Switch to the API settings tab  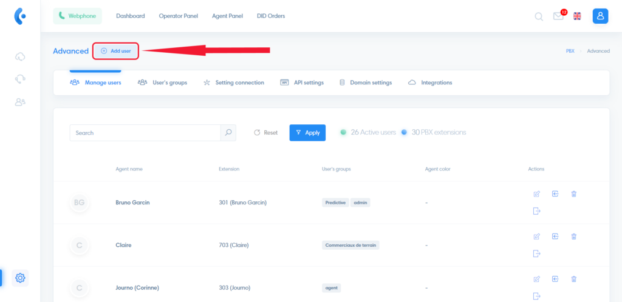coord(302,82)
